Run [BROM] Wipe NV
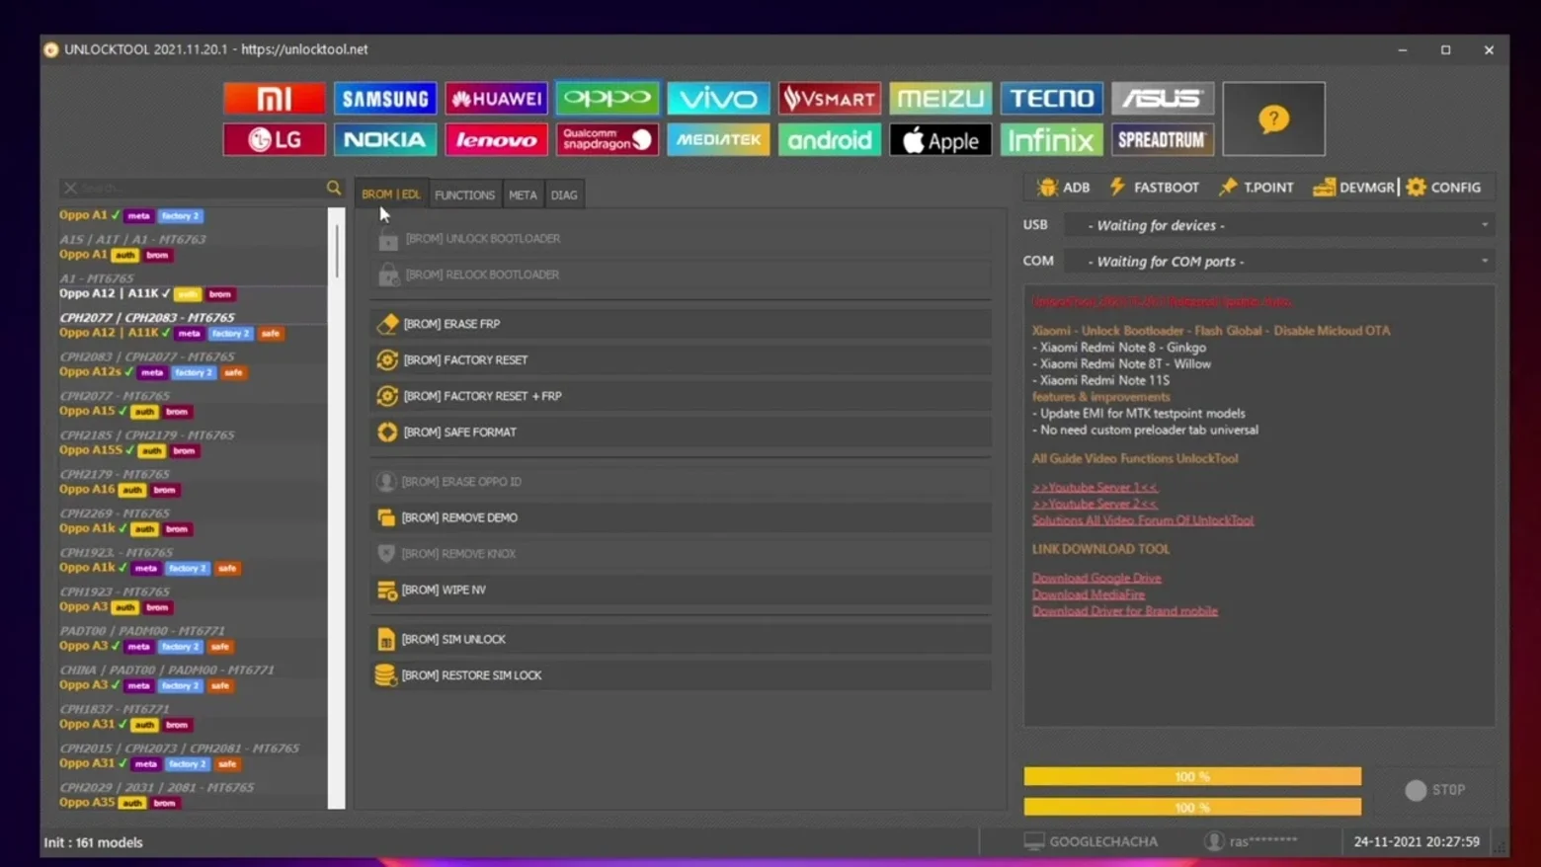1541x867 pixels. pyautogui.click(x=681, y=590)
